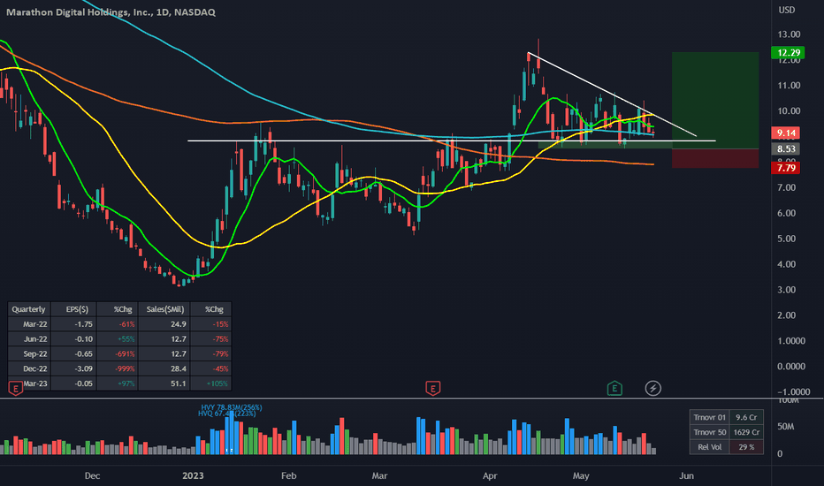
Task: Select the red 7.79 stop price label
Action: (786, 168)
